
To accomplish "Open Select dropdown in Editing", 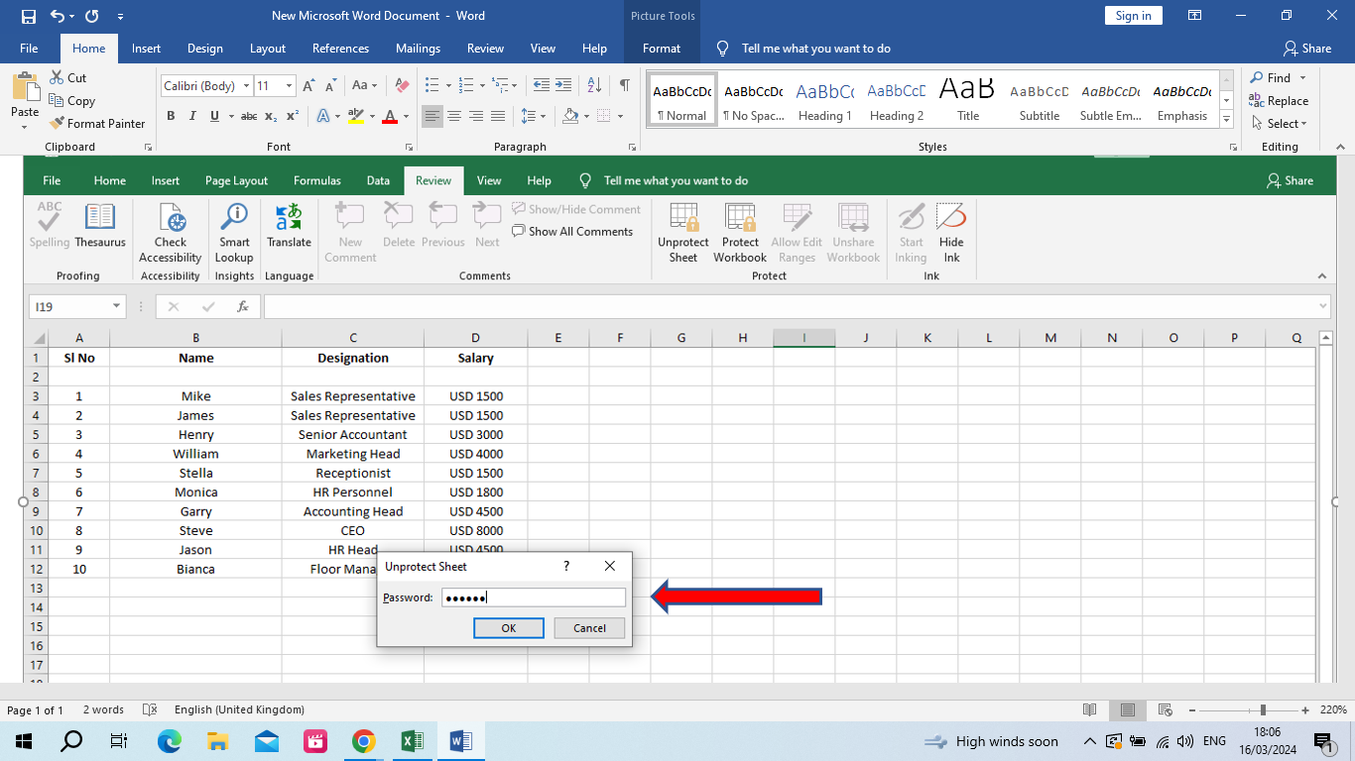I will (x=1279, y=124).
